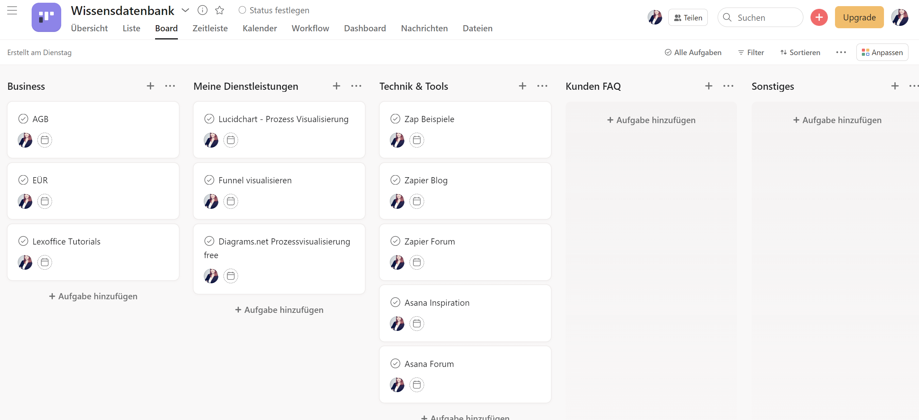Open Business column more options
This screenshot has height=420, width=919.
pos(170,86)
